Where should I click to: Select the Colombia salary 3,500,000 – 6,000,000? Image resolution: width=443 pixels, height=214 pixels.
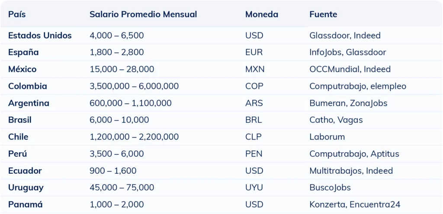tap(134, 86)
